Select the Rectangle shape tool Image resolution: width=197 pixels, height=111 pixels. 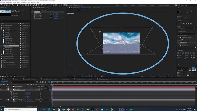coord(26,5)
